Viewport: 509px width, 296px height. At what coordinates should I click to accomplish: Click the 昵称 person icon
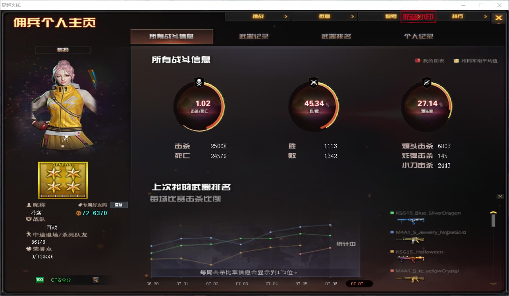click(29, 205)
